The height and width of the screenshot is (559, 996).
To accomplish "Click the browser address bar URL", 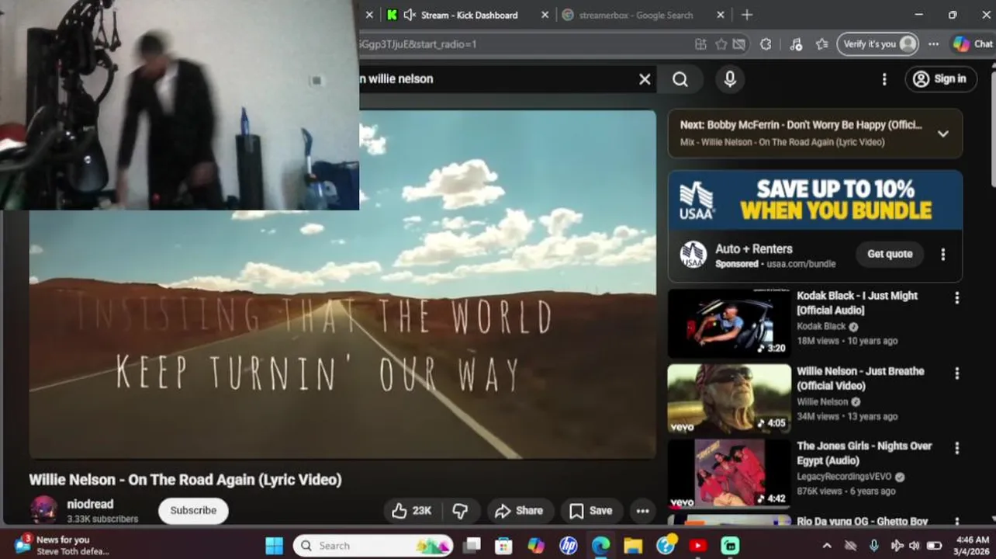I will (x=419, y=44).
